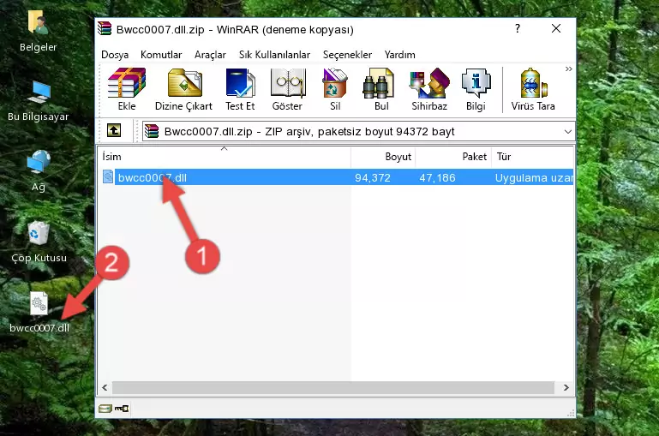Sort by the İsim column header

coord(225,157)
